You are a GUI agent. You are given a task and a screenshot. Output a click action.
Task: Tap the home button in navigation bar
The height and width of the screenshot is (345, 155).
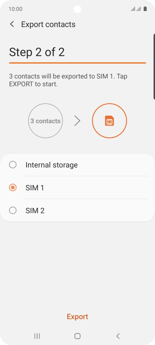click(77, 336)
